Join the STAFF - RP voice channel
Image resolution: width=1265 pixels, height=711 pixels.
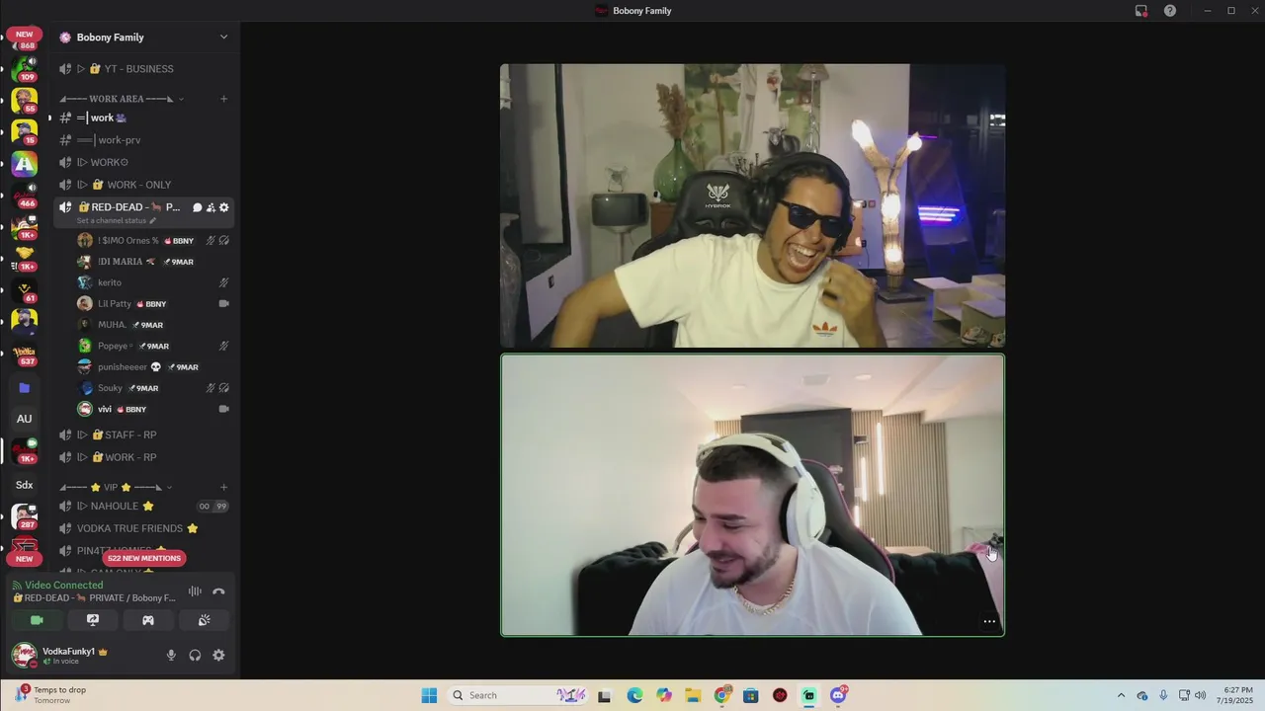143,434
